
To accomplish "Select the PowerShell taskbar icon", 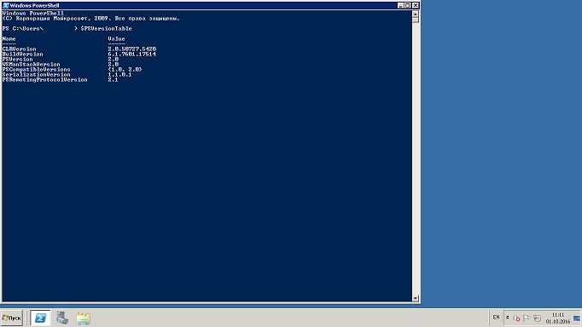I will 40,318.
